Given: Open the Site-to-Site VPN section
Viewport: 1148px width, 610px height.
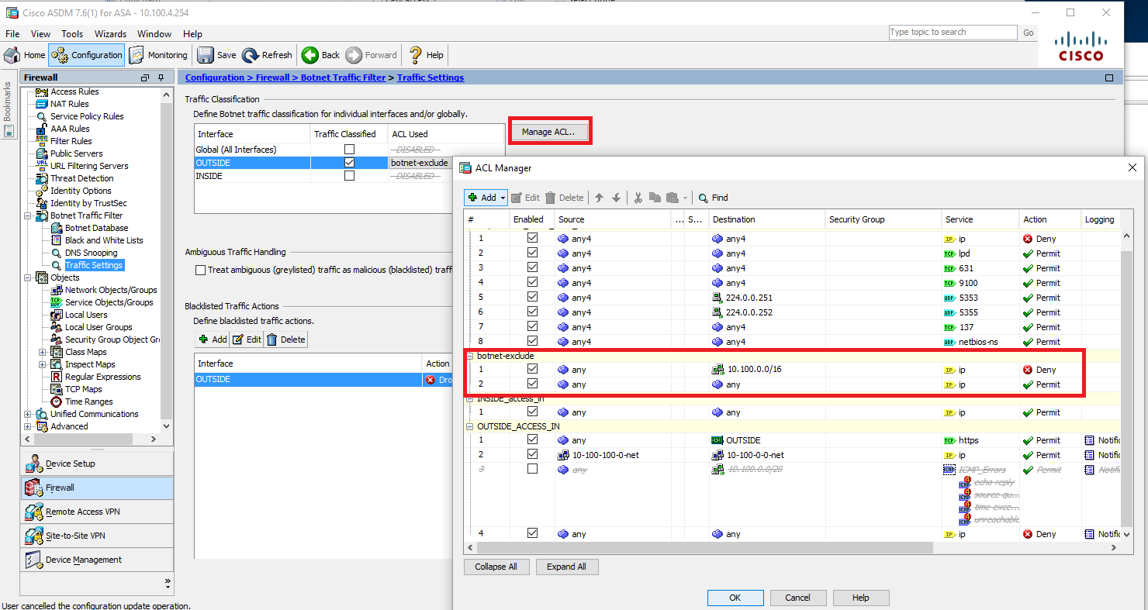Looking at the screenshot, I should [x=75, y=536].
